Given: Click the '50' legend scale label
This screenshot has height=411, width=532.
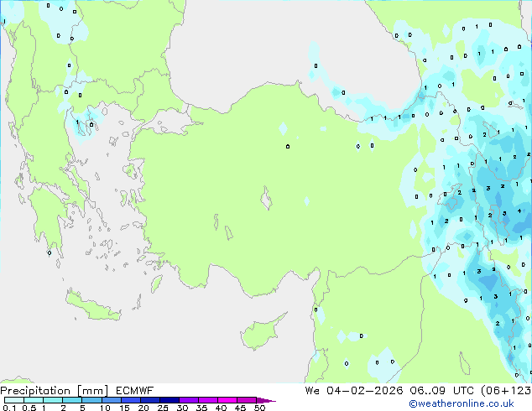Looking at the screenshot, I should point(259,408).
